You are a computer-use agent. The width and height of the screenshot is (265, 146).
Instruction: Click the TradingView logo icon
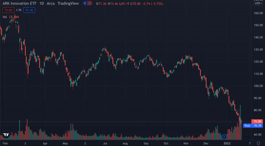[x=6, y=135]
